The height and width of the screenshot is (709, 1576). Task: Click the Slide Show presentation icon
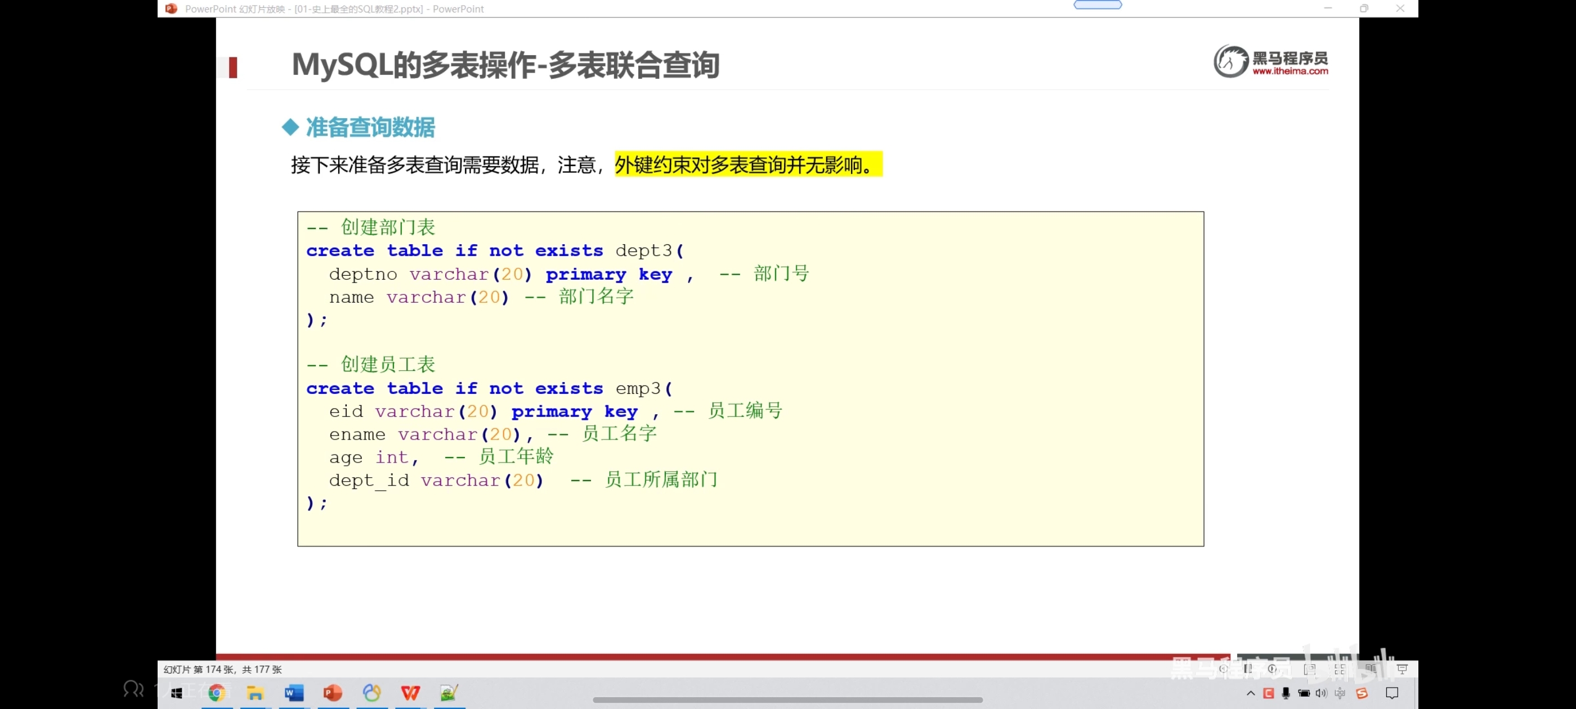coord(1402,669)
